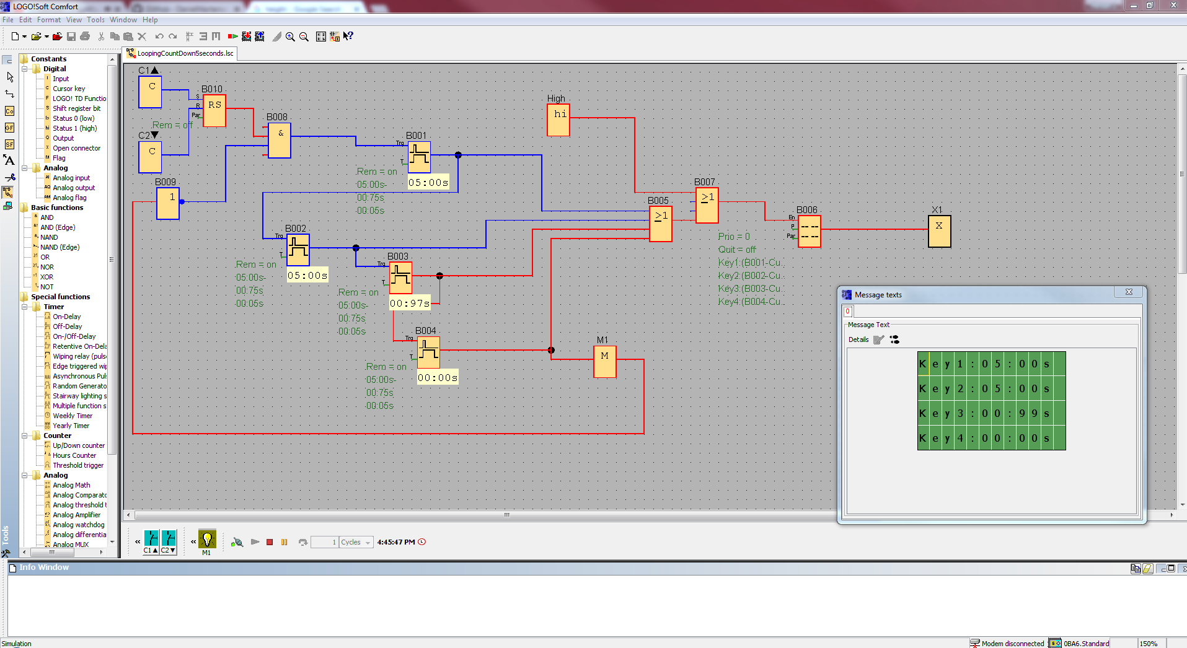Open the Co constants tool
The width and height of the screenshot is (1187, 648).
tap(9, 111)
